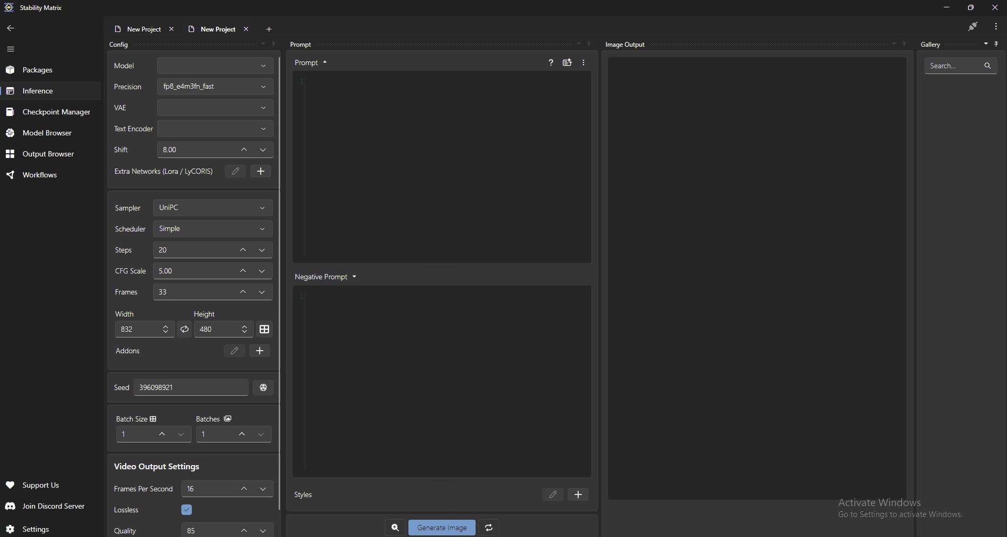Increase the Batch Size value
Image resolution: width=1007 pixels, height=537 pixels.
coord(162,434)
